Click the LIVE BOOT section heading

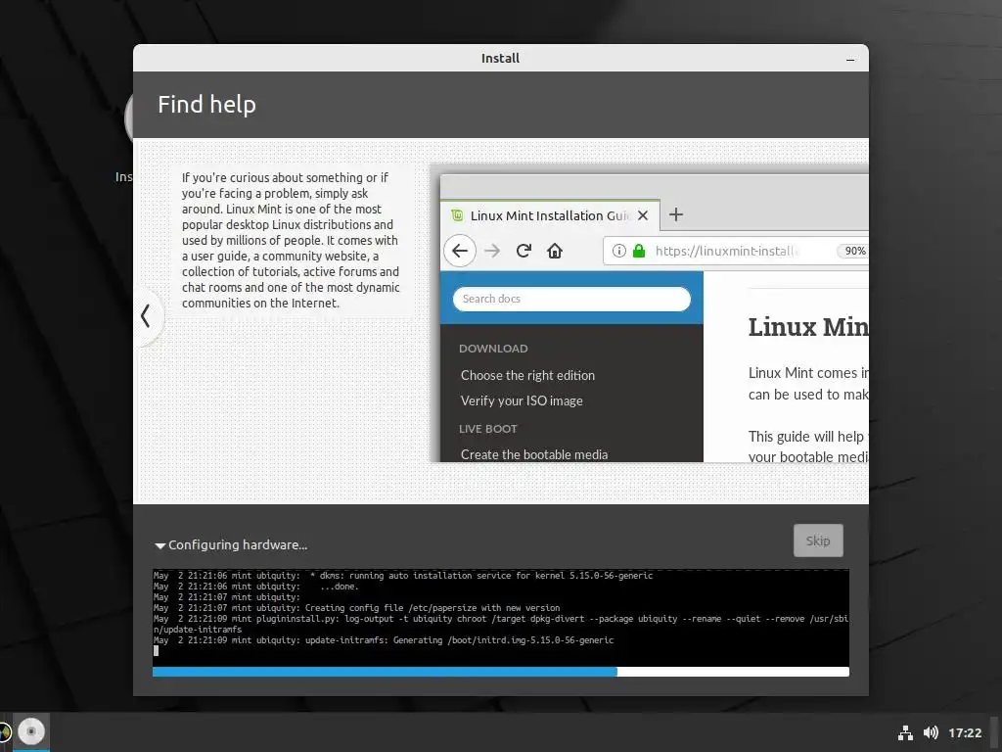(487, 429)
